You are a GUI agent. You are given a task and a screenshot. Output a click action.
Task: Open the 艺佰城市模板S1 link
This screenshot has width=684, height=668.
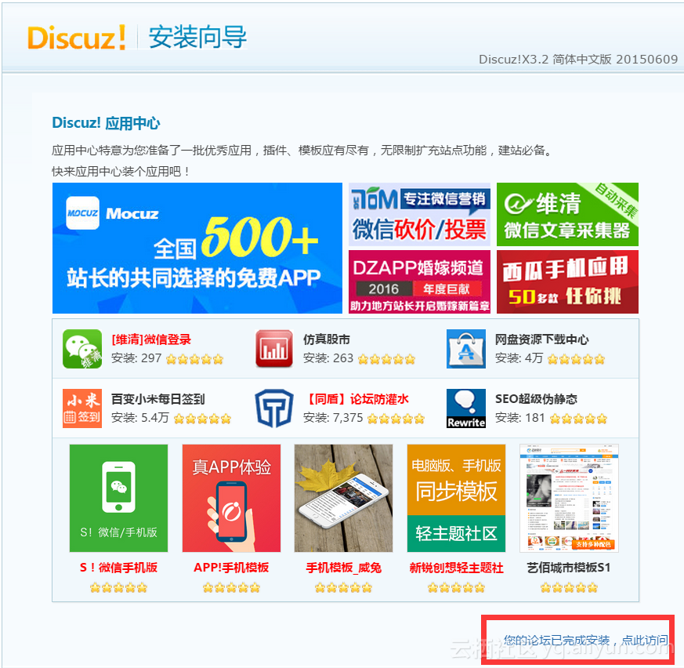point(569,567)
